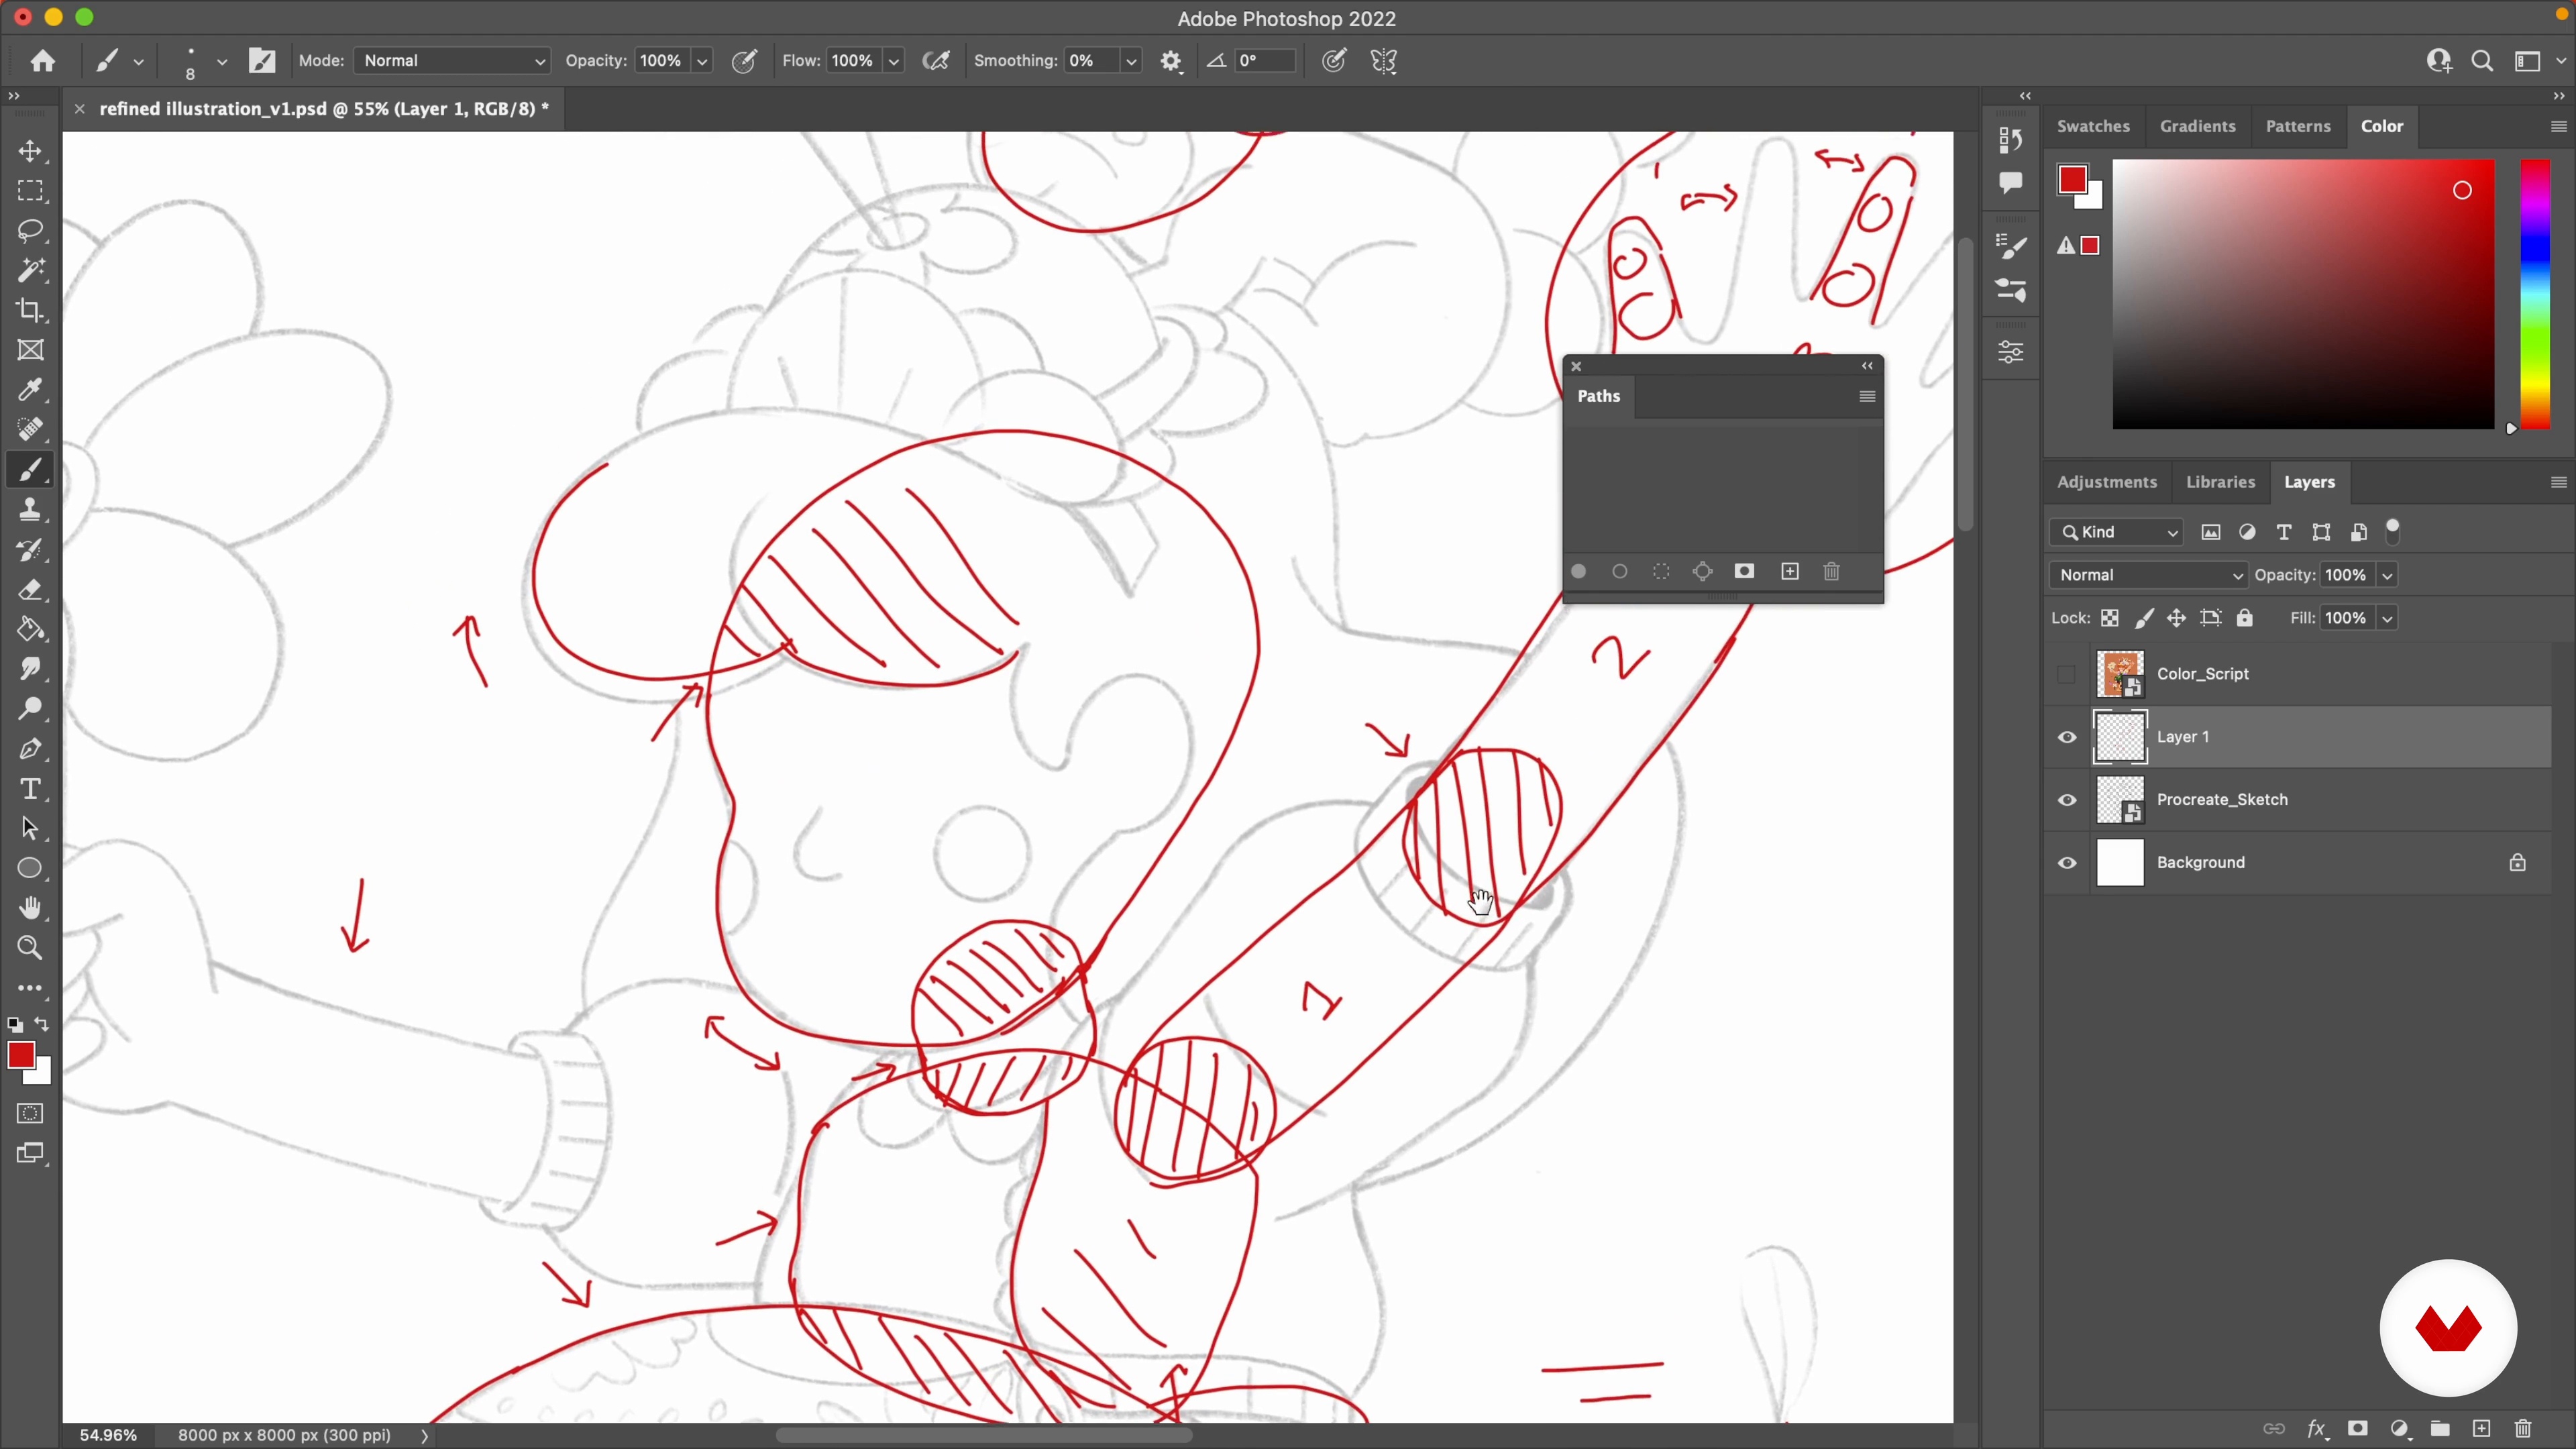Select the History Brush tool

click(30, 550)
